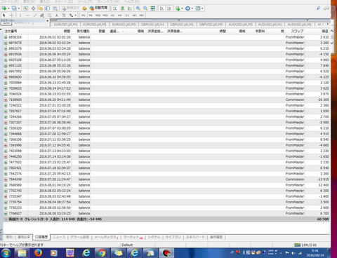The height and width of the screenshot is (258, 337).
Task: Open the ニュース terminal tab
Action: coord(59,237)
